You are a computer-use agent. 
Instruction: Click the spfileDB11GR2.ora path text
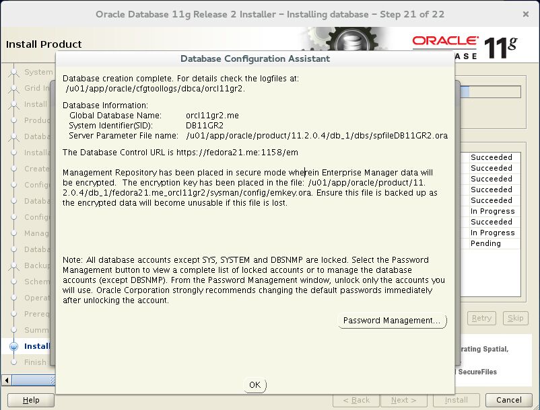coord(316,135)
